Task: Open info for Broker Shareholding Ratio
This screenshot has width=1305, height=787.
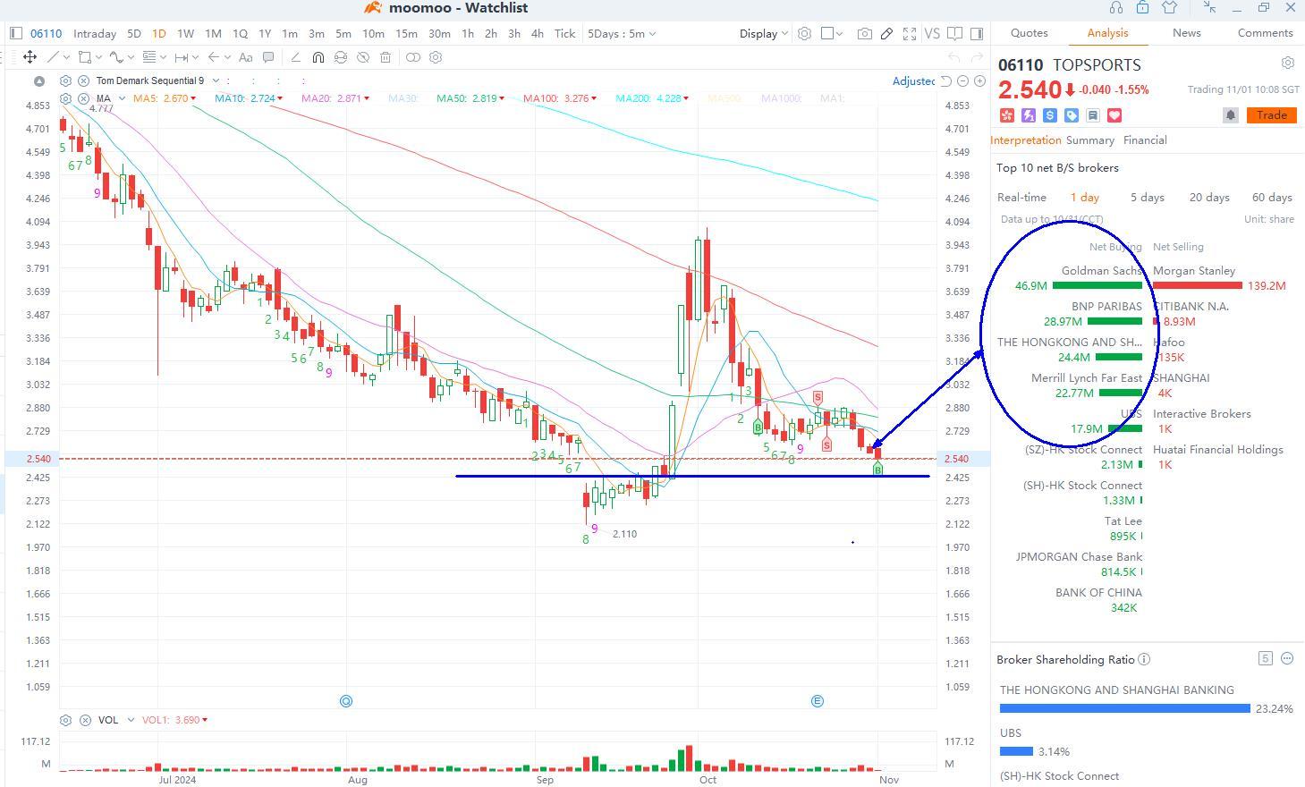Action: (1144, 659)
